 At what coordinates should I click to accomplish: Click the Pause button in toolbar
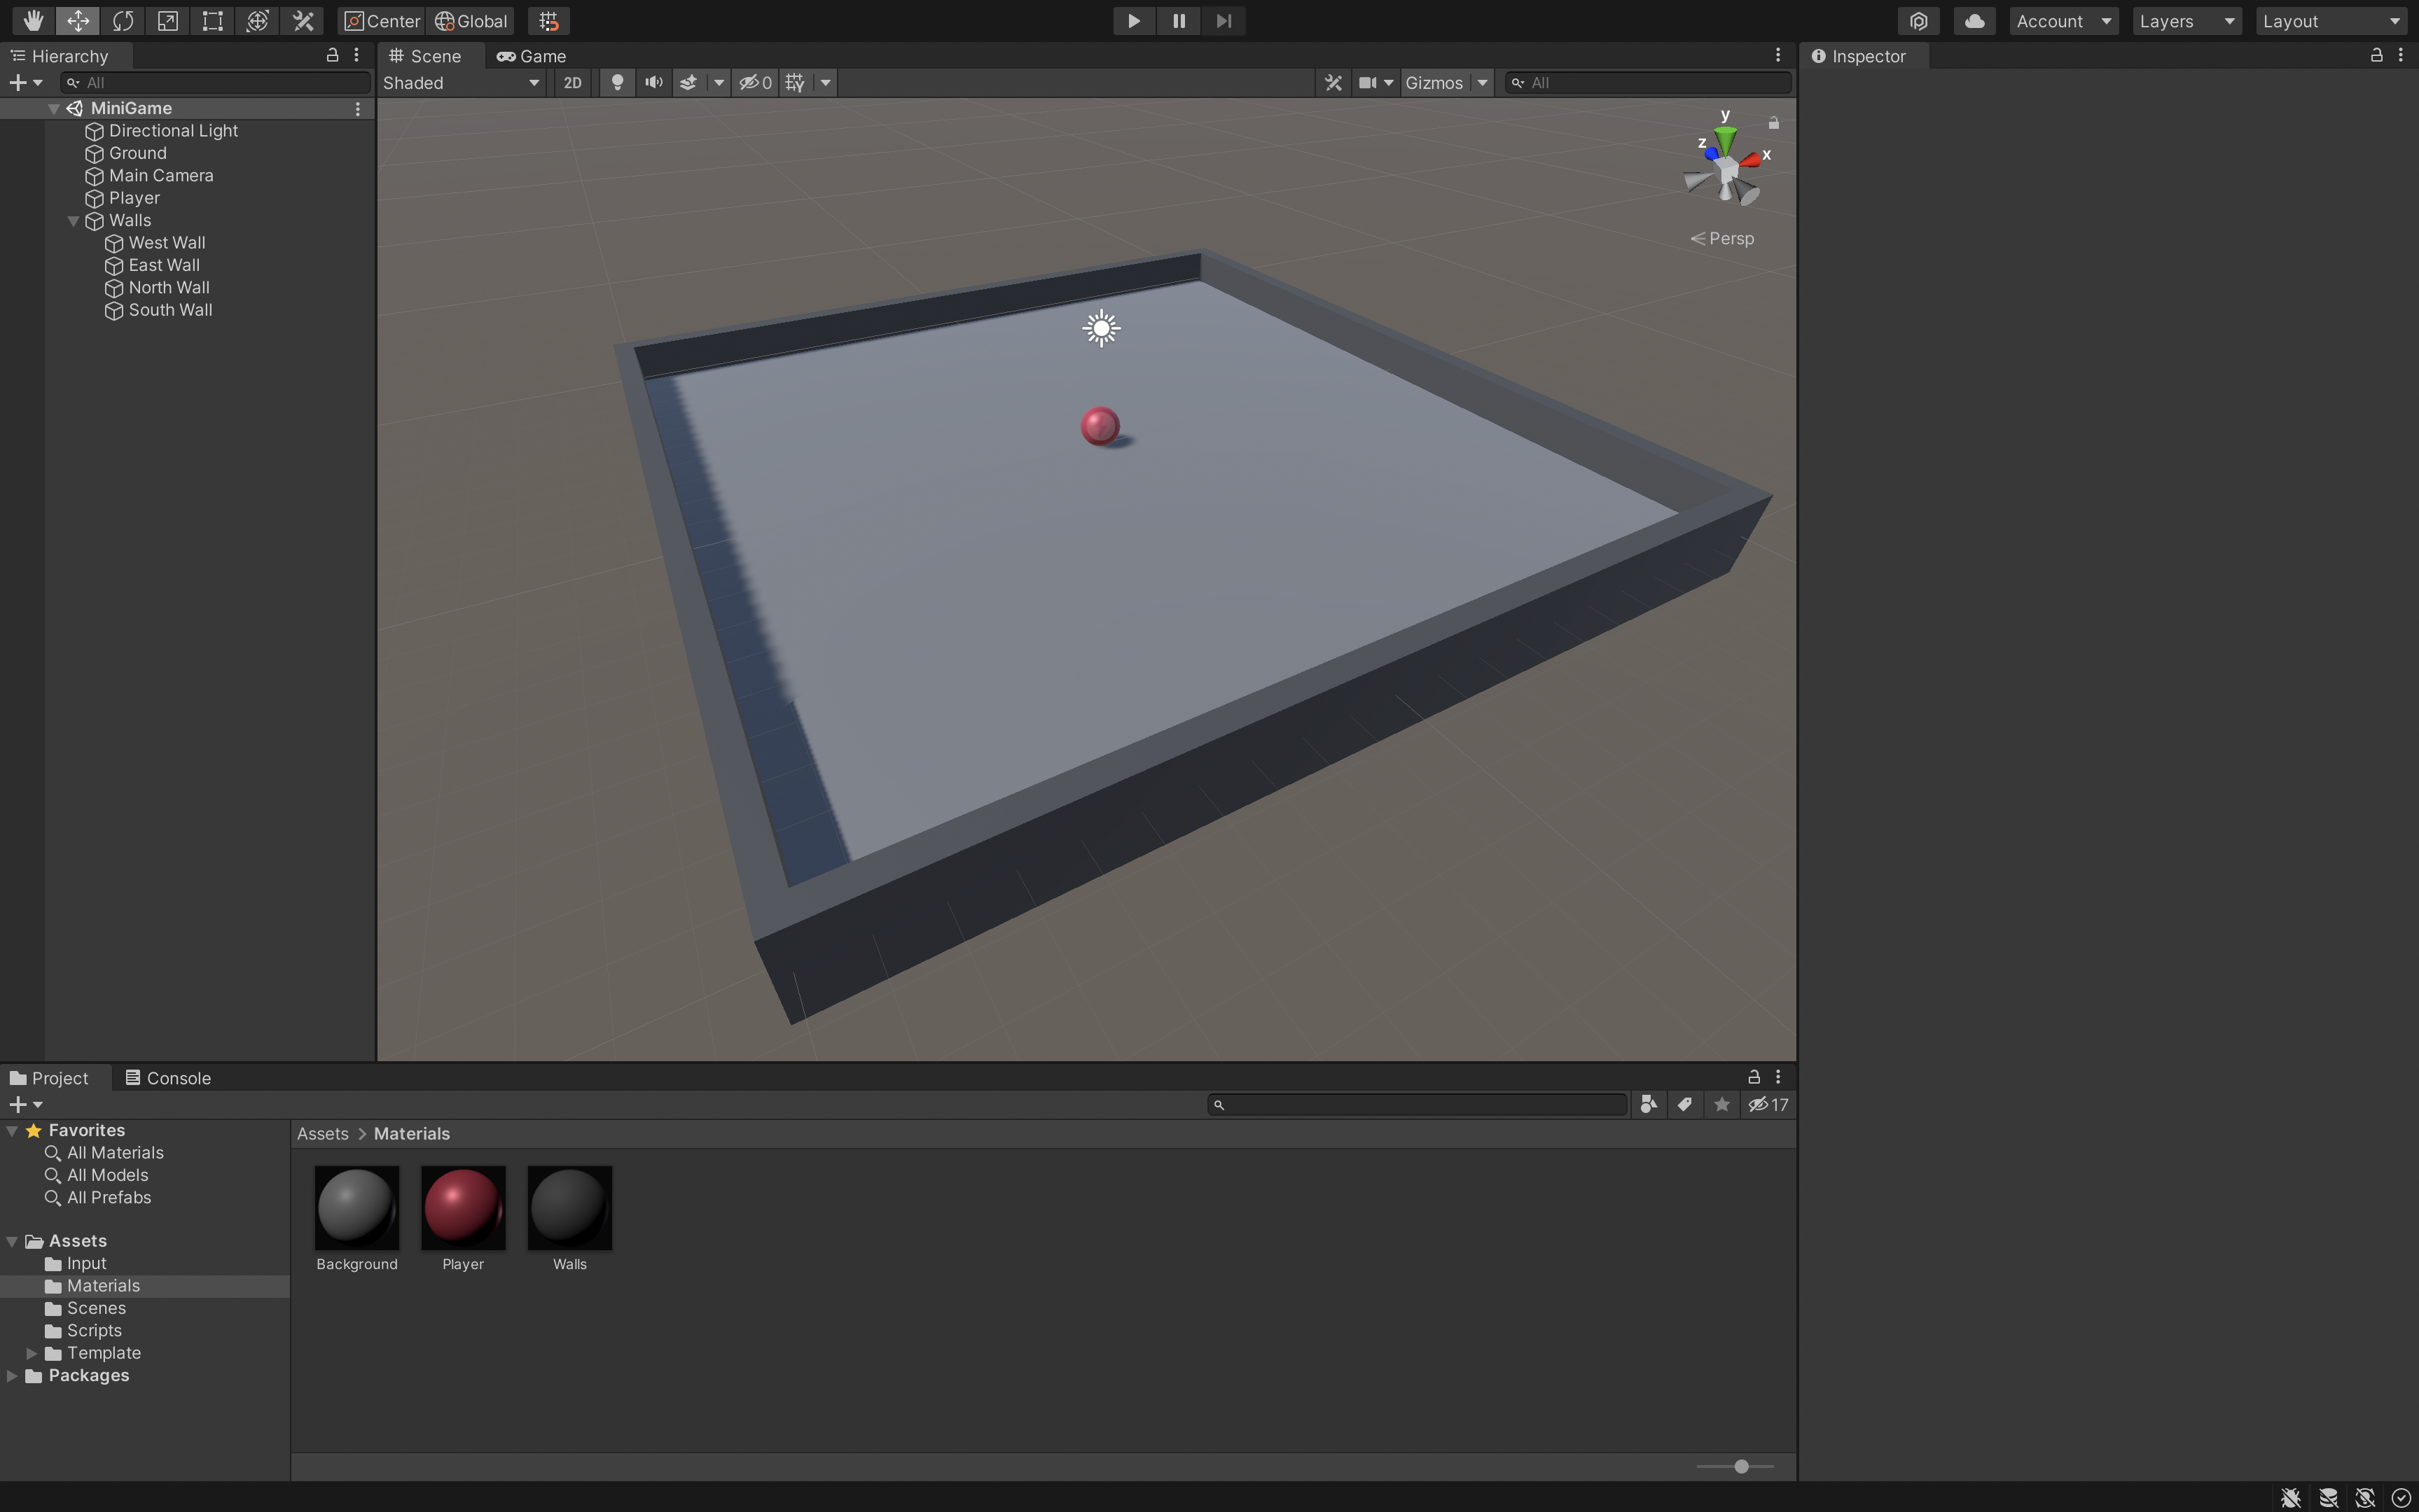click(1178, 19)
